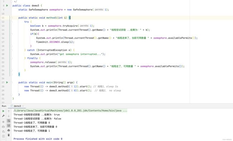This screenshot has width=233, height=141.
Task: Rerun demo3 in Run panel
Action: tap(4, 111)
